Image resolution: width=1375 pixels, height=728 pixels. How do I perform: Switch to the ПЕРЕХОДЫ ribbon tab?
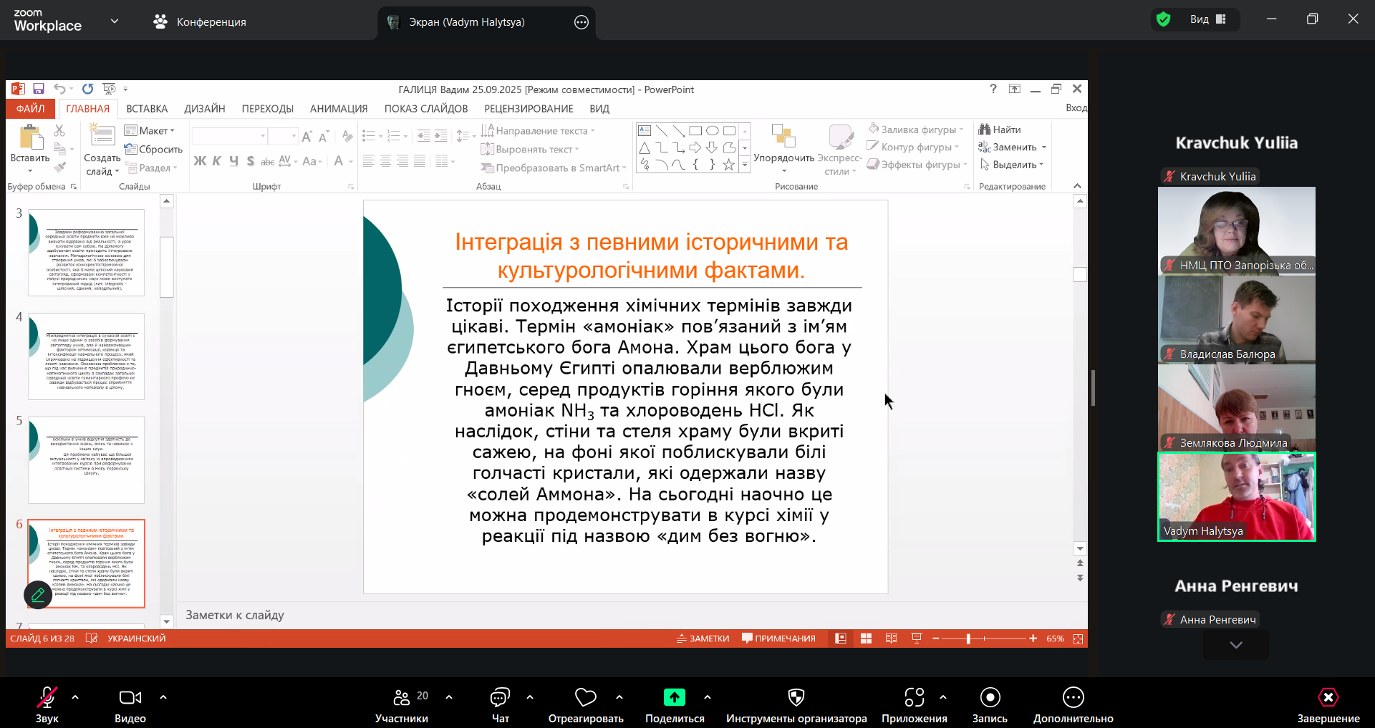pos(268,109)
